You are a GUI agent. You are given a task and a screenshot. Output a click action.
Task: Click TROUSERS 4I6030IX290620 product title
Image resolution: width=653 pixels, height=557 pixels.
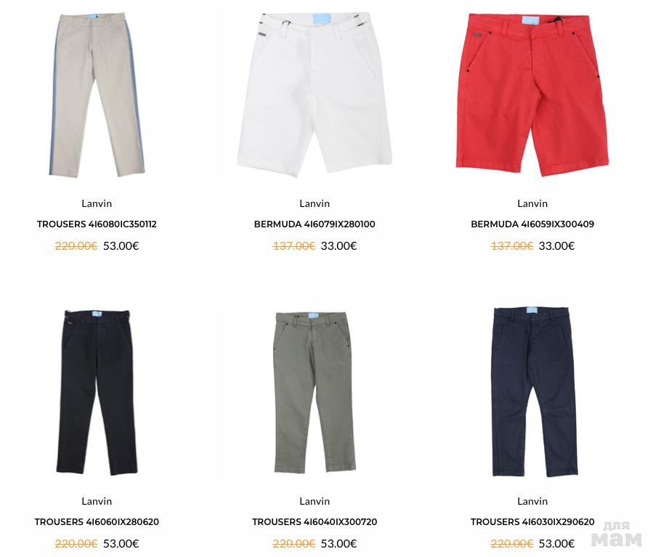click(532, 521)
